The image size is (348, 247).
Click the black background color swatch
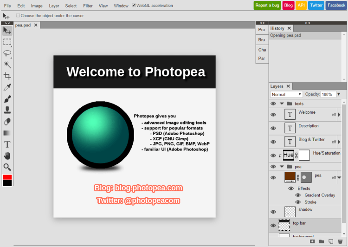7,183
